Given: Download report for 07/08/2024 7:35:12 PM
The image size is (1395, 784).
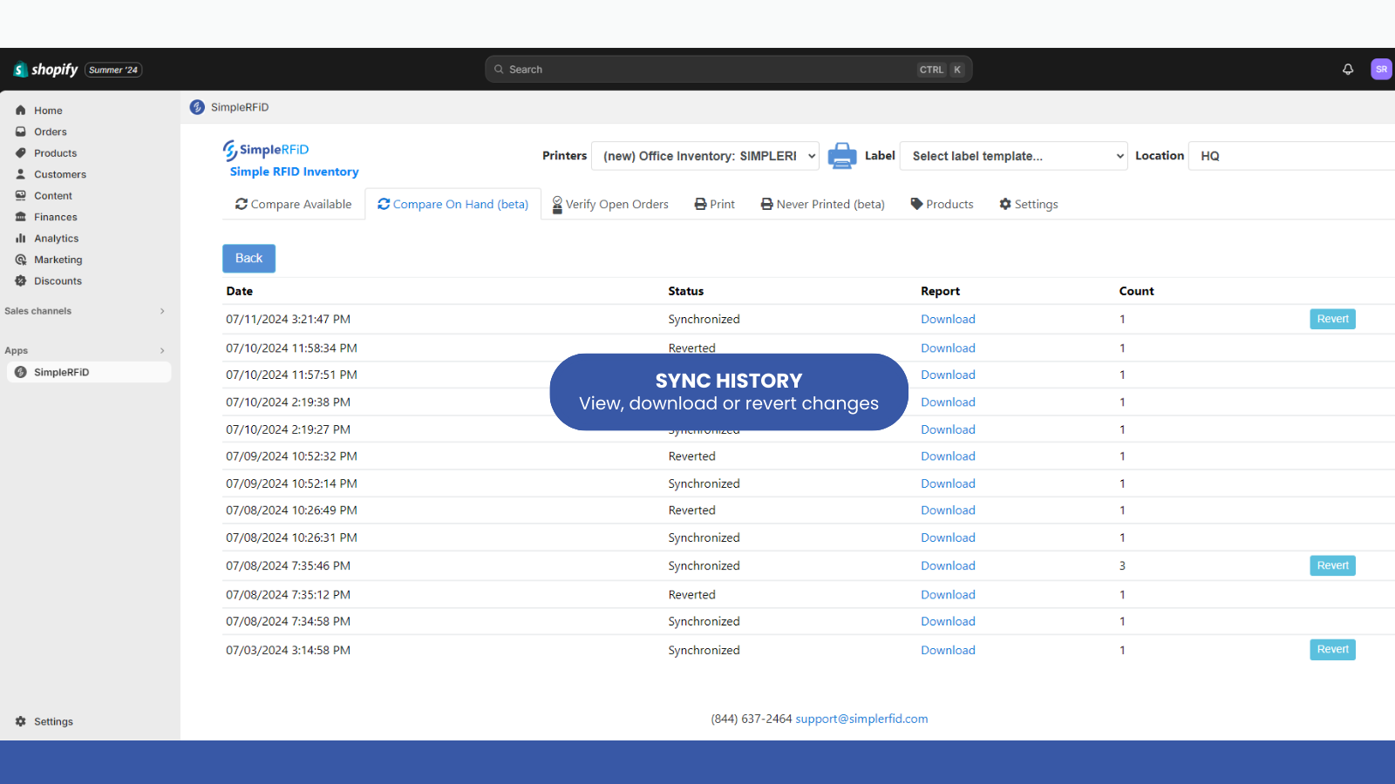Looking at the screenshot, I should tap(949, 594).
